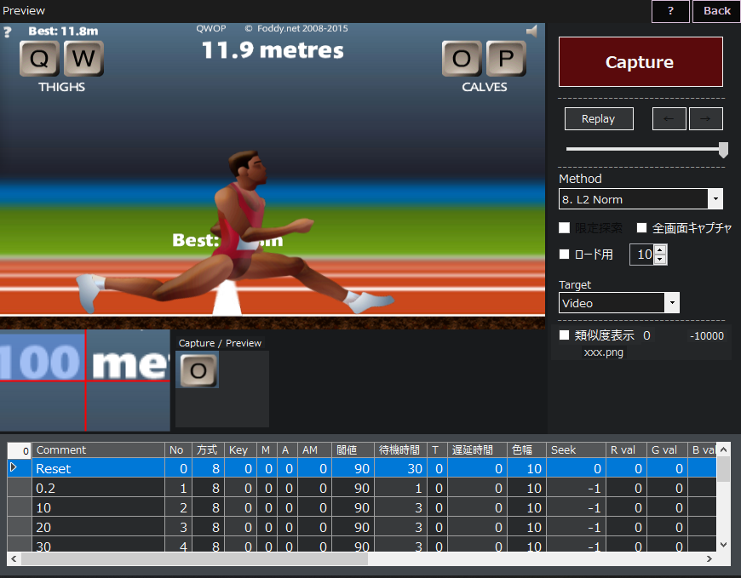The height and width of the screenshot is (578, 741).
Task: Click the 閾値 column header
Action: [353, 450]
